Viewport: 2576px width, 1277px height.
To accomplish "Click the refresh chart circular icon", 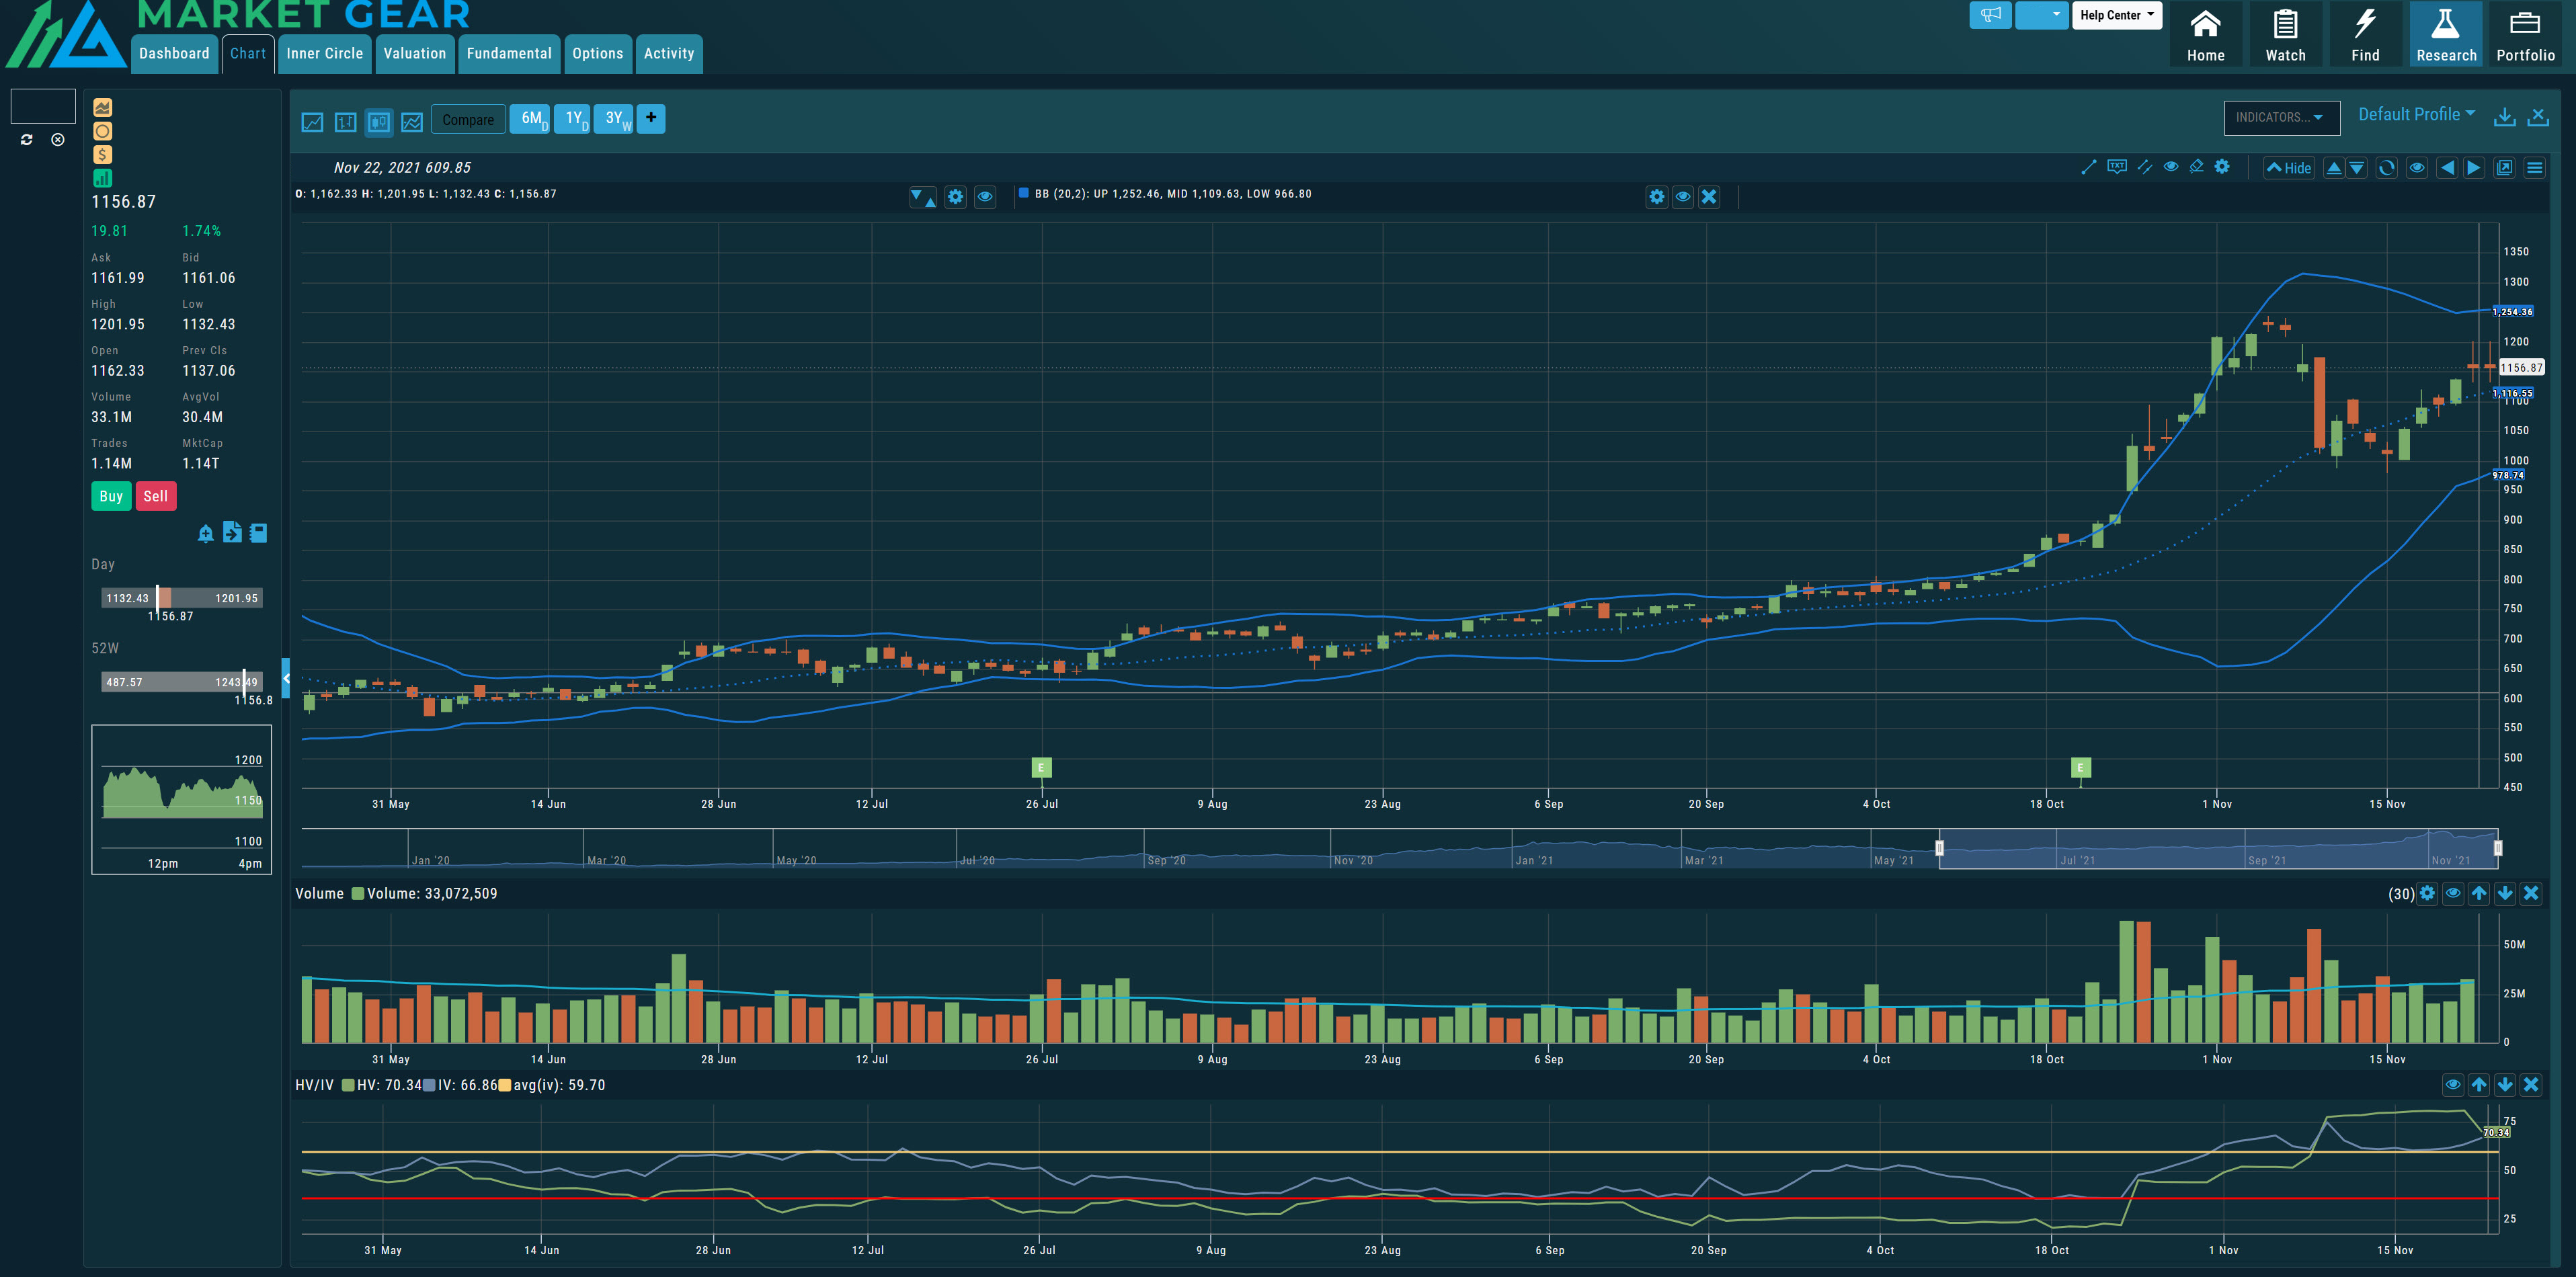I will (2386, 168).
